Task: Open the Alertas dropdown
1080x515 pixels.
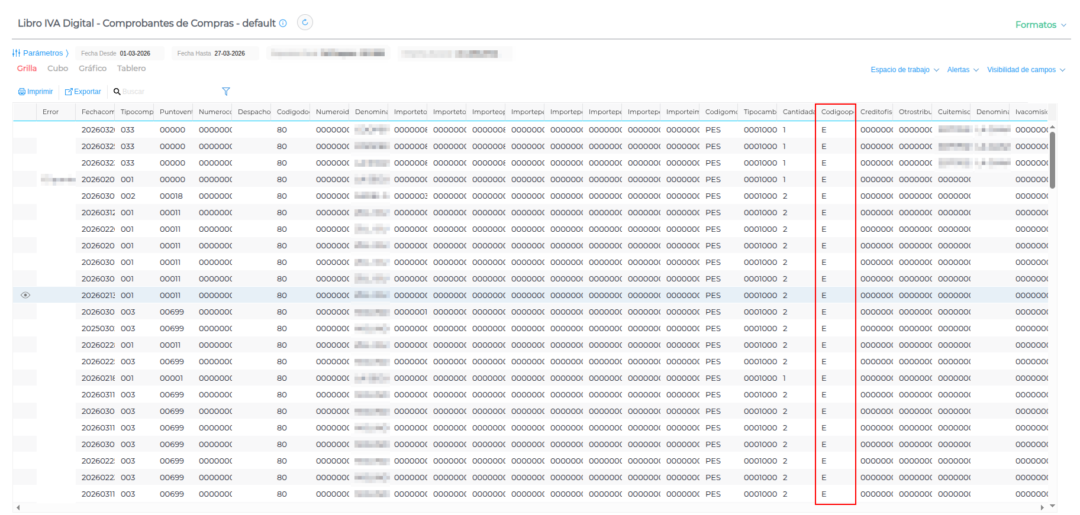Action: pos(962,70)
